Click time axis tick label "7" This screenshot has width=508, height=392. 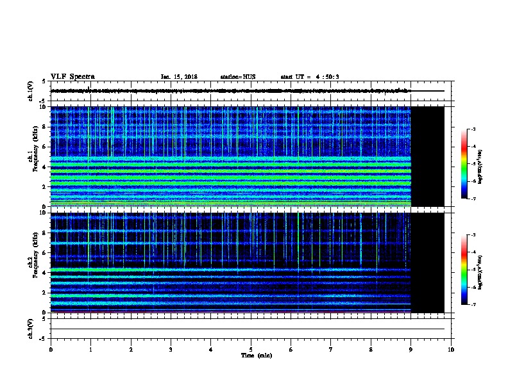click(331, 350)
